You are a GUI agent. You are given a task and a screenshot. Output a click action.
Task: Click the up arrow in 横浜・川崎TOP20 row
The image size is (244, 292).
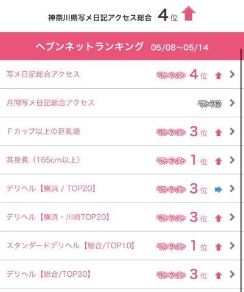click(x=218, y=218)
